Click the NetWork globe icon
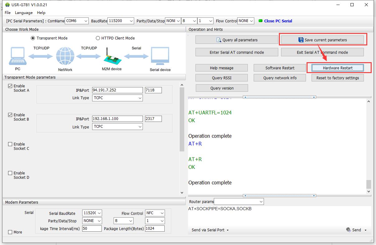Image resolution: width=376 pixels, height=245 pixels. (x=65, y=56)
